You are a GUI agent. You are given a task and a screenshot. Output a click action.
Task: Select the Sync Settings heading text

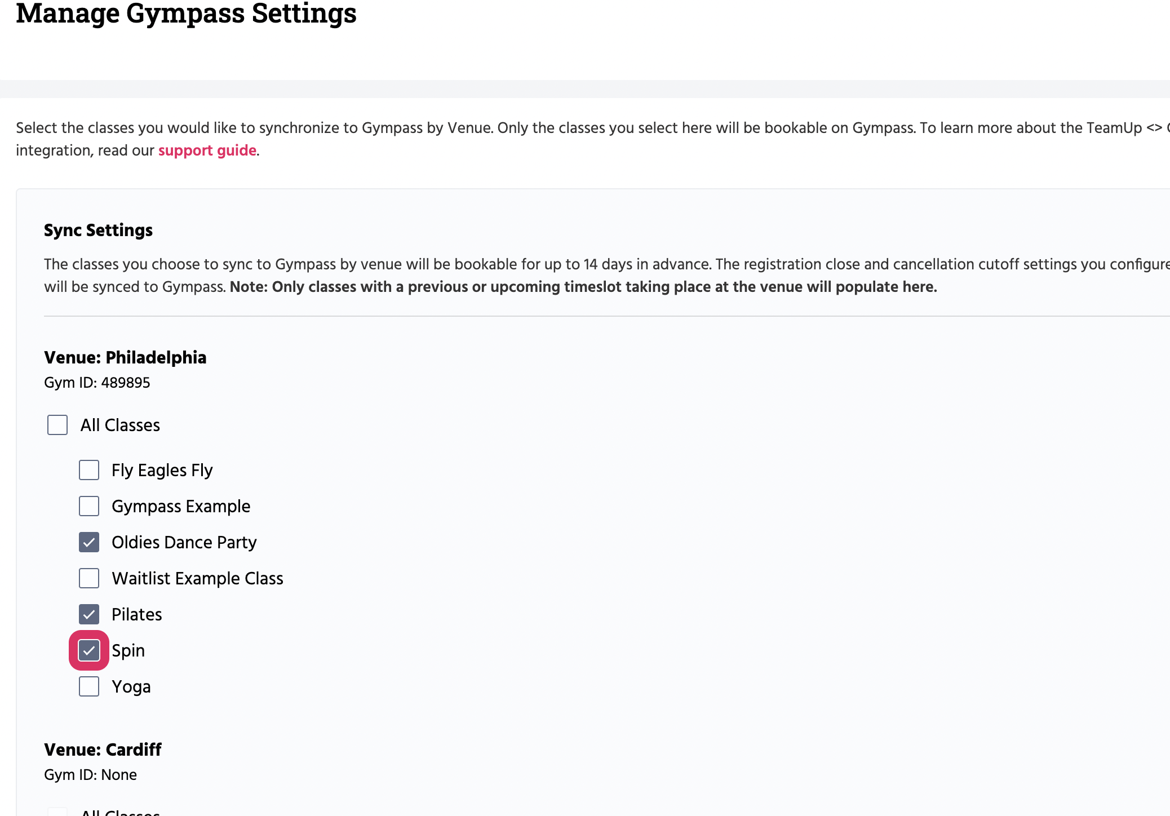click(98, 230)
